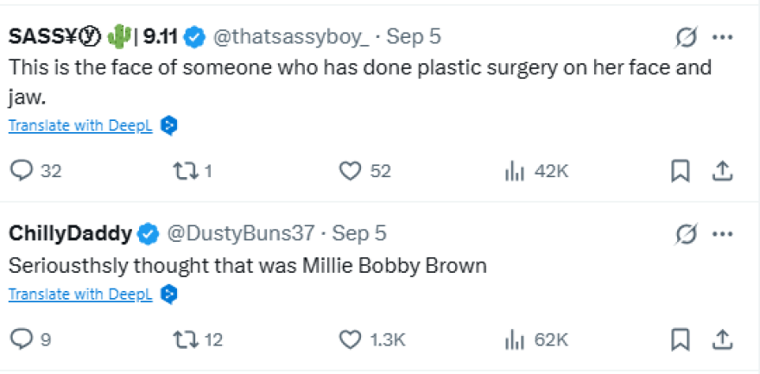Share the thatsassyboy_ tweet

click(x=723, y=171)
